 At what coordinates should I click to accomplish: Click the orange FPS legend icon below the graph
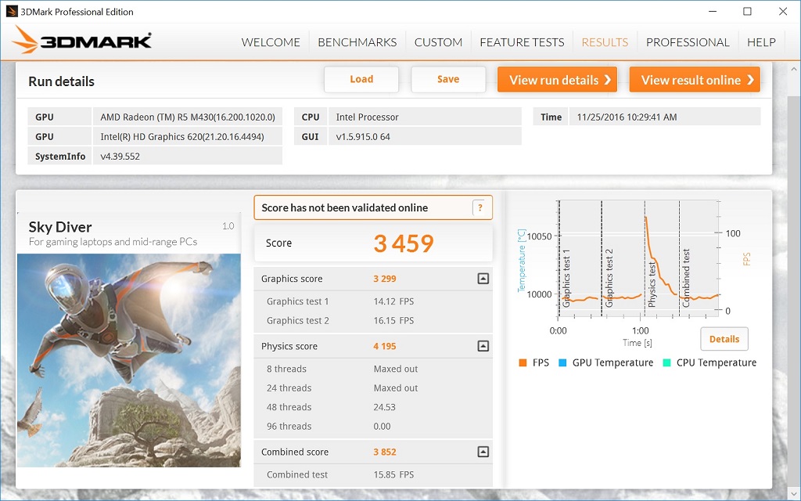click(523, 362)
